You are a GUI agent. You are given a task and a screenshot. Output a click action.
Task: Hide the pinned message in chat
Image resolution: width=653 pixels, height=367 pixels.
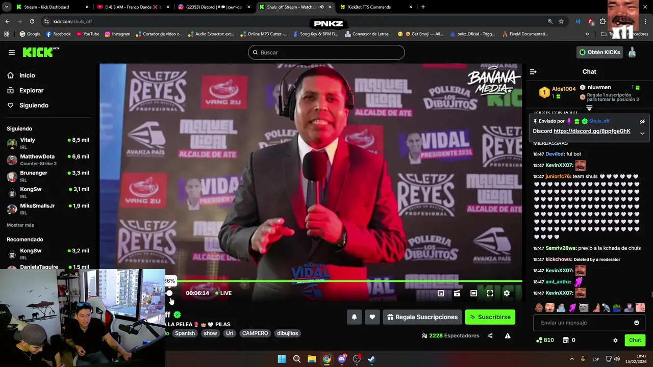[x=642, y=122]
